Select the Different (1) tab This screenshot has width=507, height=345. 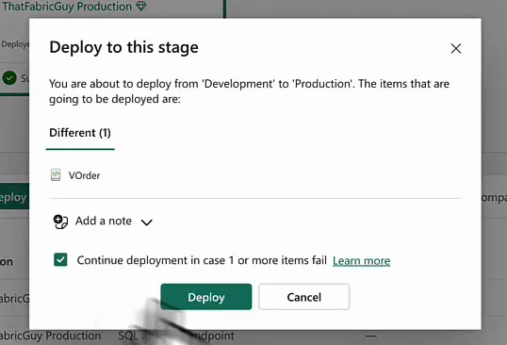pos(80,133)
